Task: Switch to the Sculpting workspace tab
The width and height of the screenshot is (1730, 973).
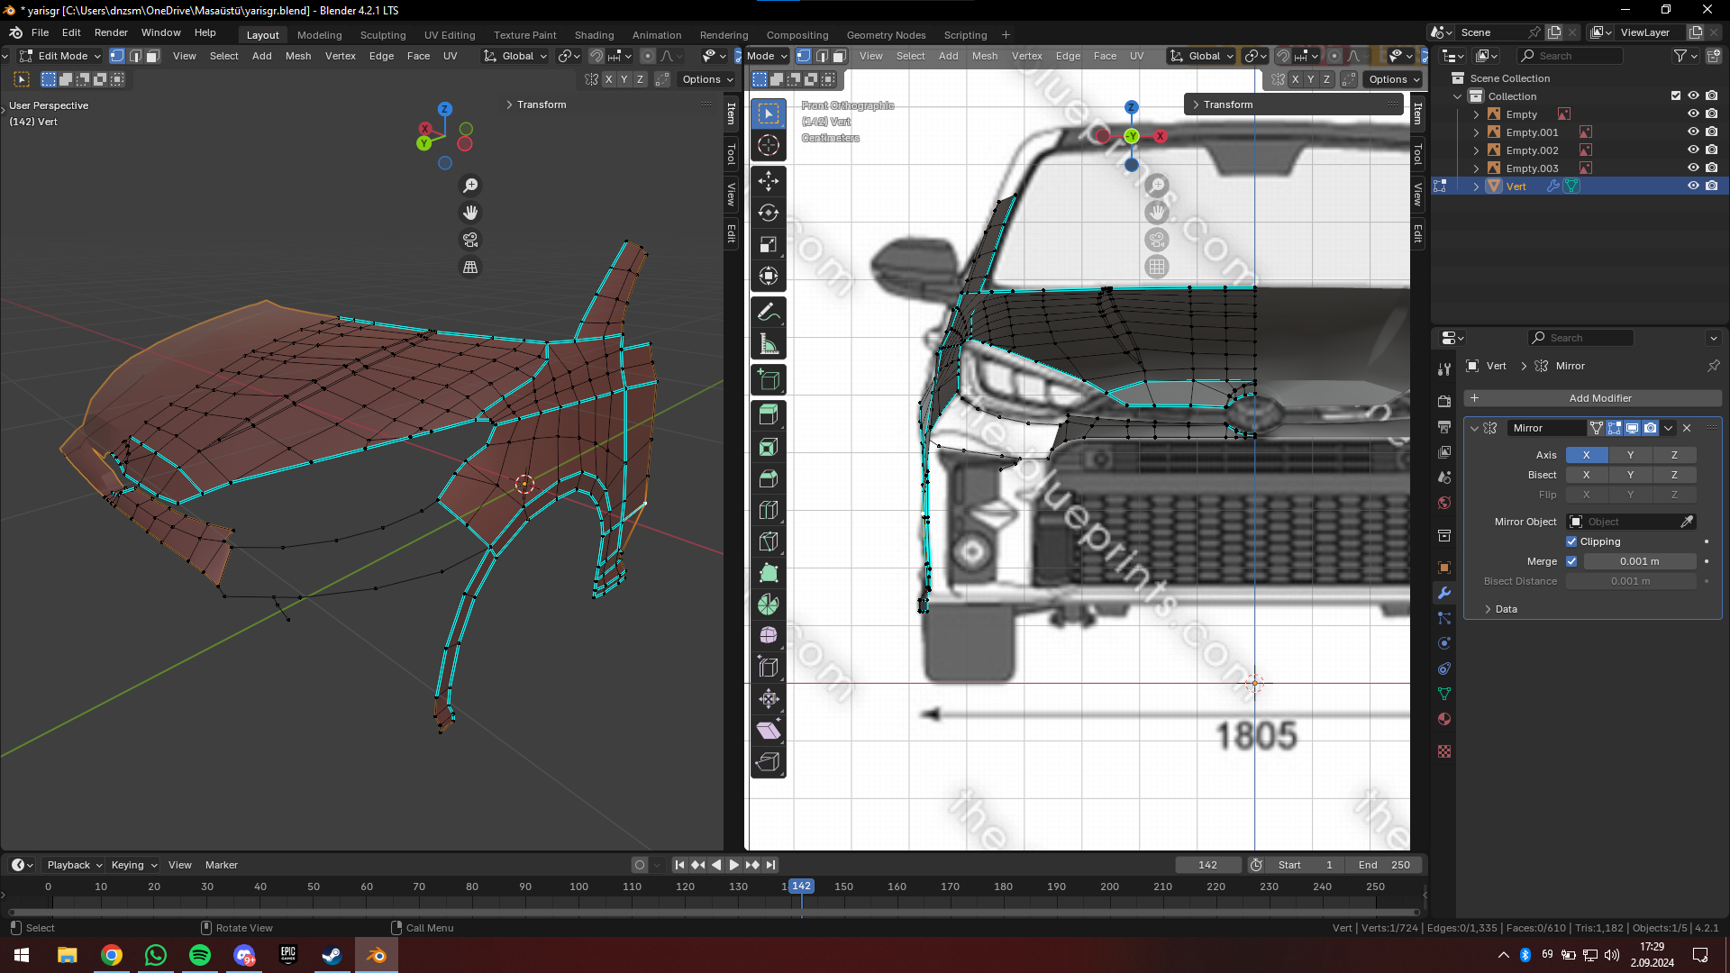Action: (x=382, y=35)
